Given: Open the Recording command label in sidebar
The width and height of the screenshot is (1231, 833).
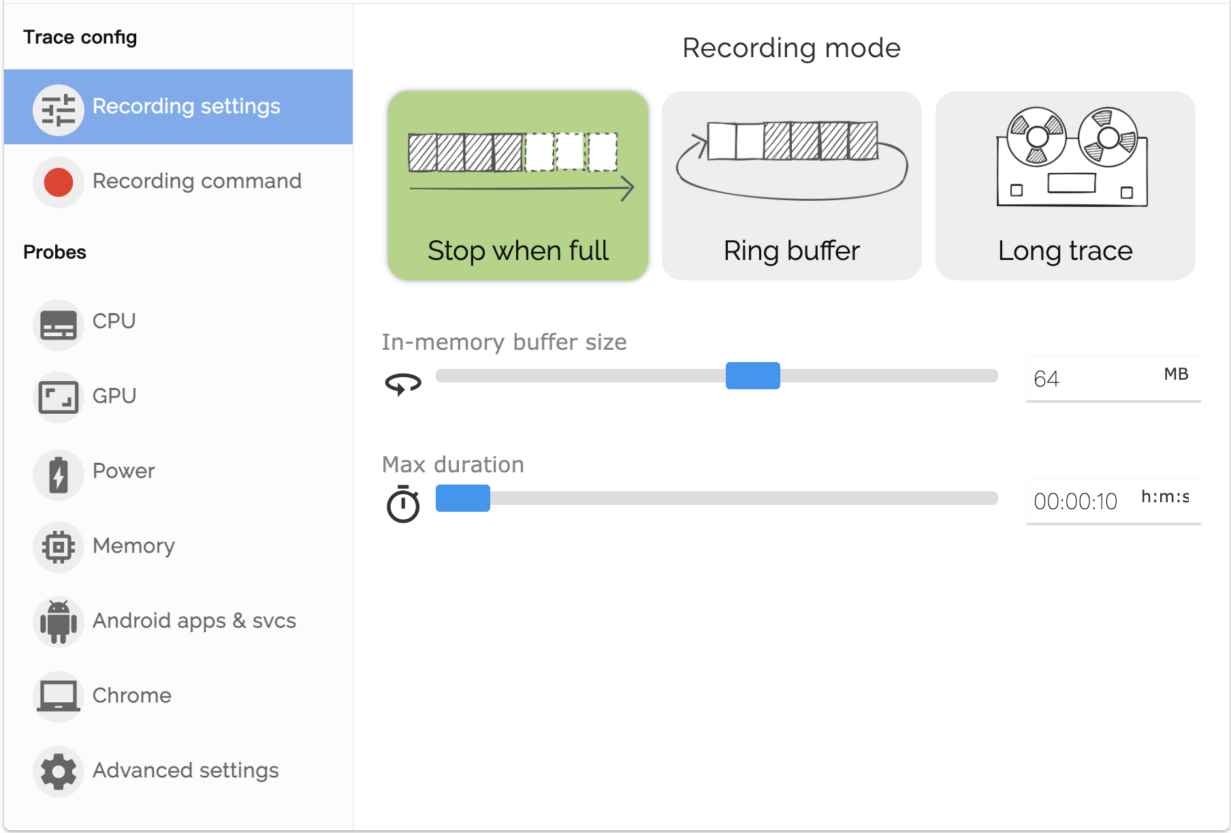Looking at the screenshot, I should 197,181.
